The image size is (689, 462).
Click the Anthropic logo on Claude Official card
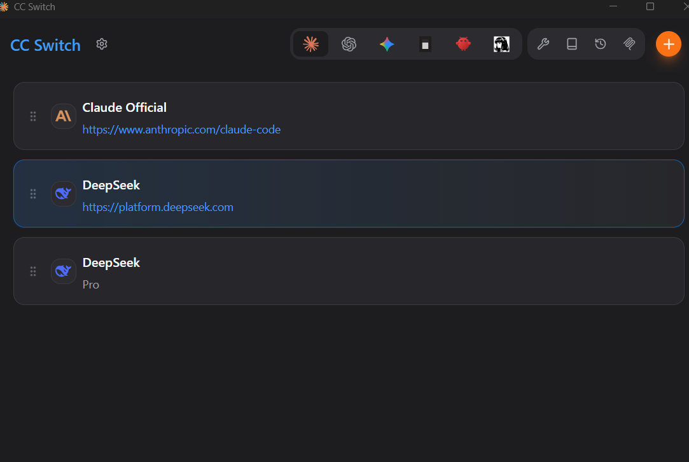tap(63, 116)
